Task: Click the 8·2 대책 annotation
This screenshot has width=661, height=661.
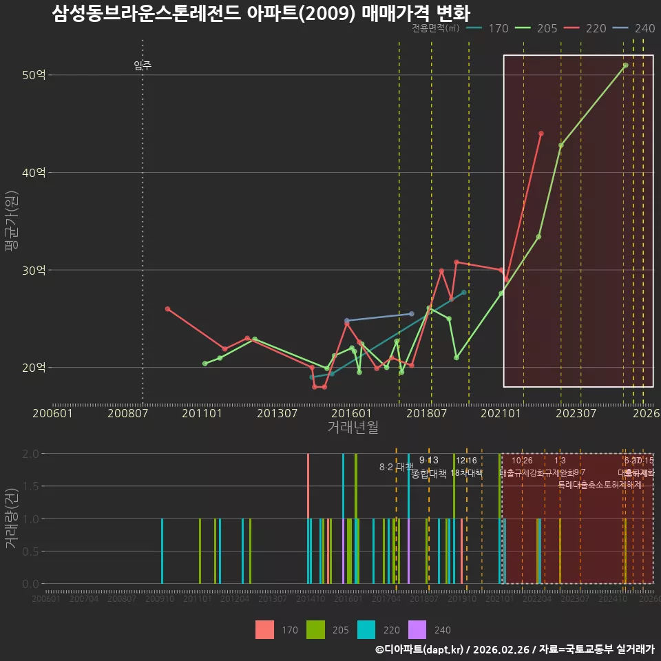Action: tap(397, 467)
